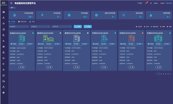Open the pie chart statistics sidebar icon
This screenshot has height=104, width=173.
(3, 23)
